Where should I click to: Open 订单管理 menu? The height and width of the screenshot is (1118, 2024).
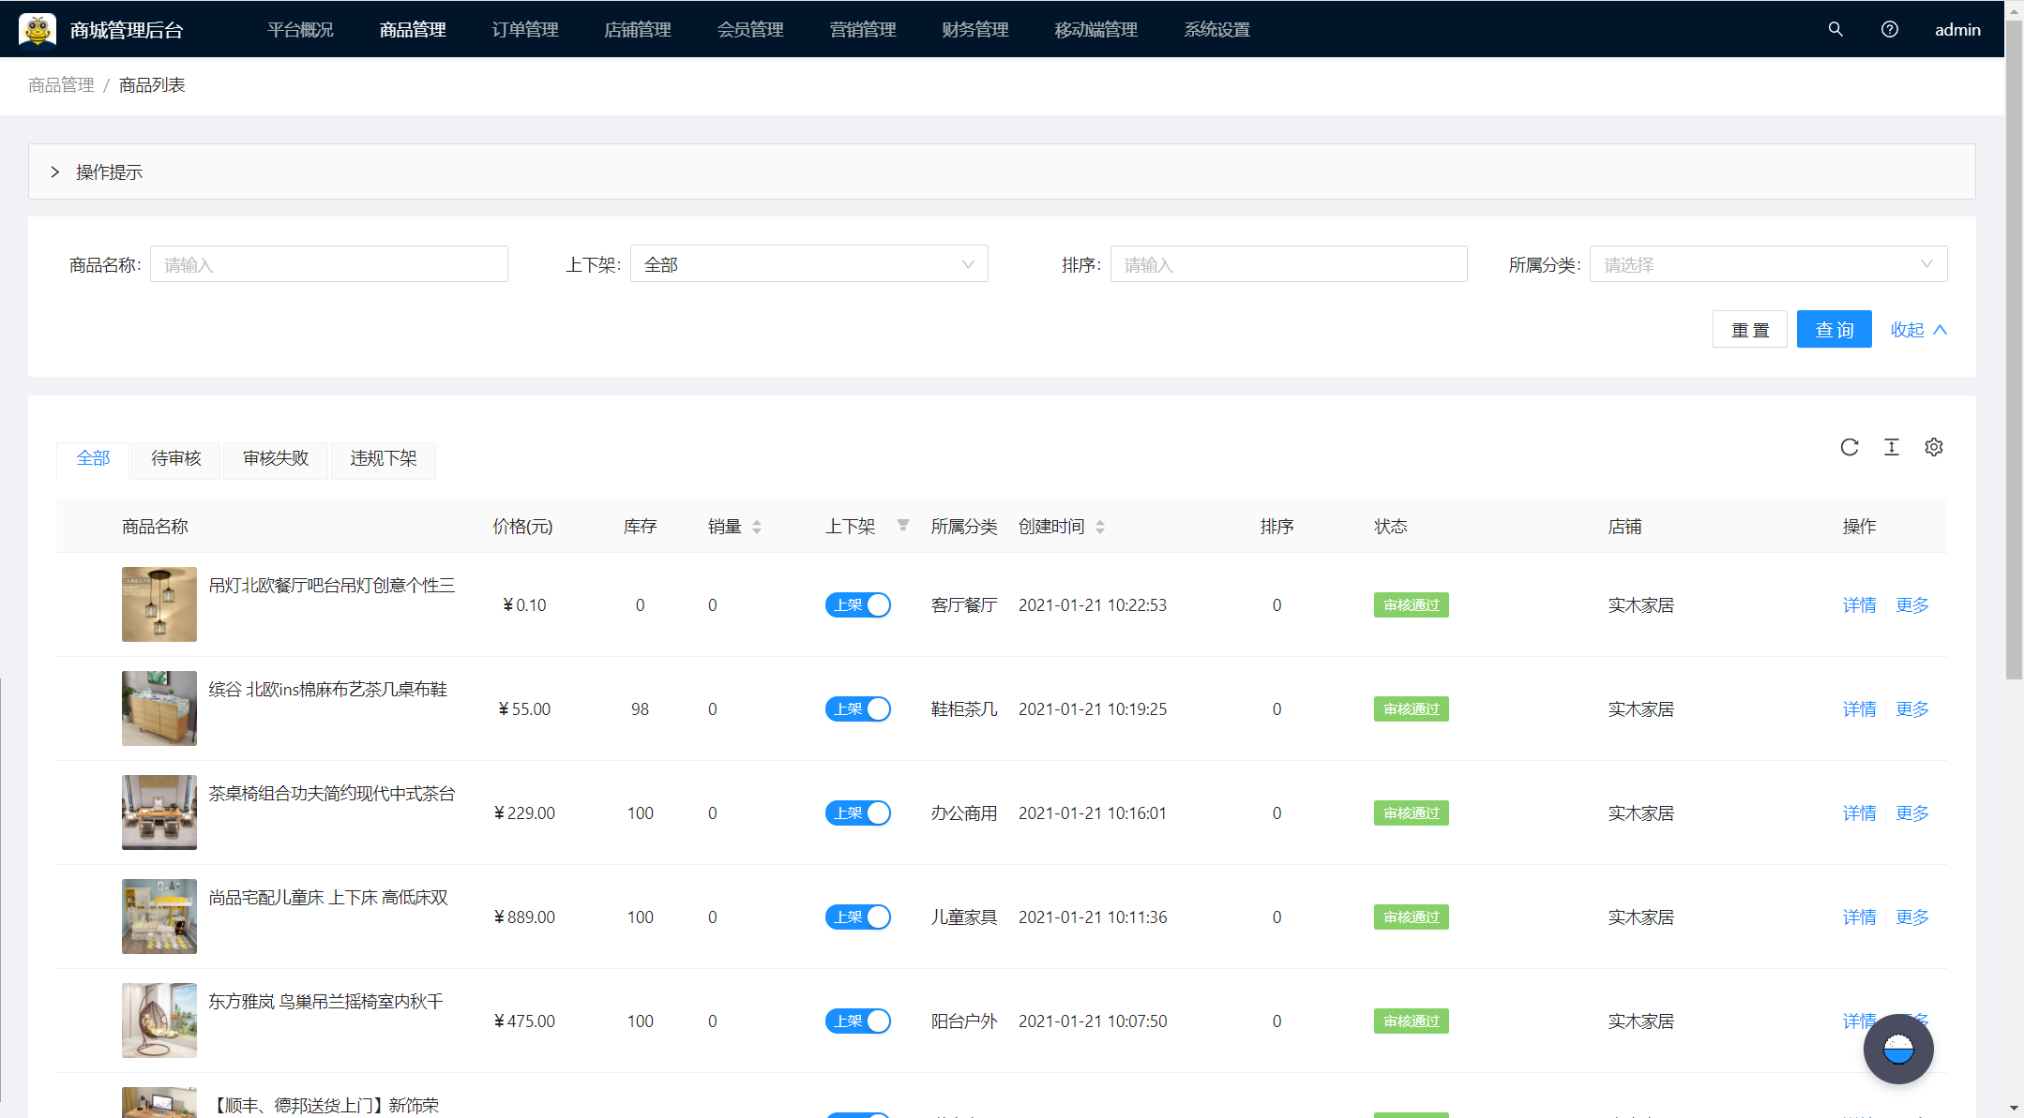(x=525, y=29)
